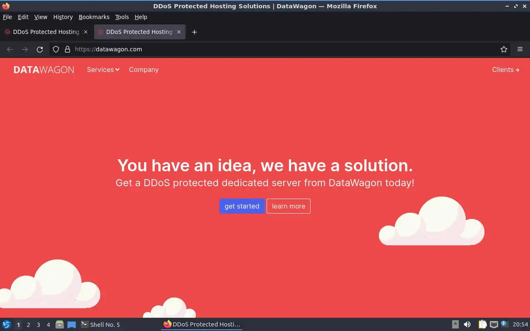
Task: Click the network connection tray icon
Action: click(x=494, y=324)
